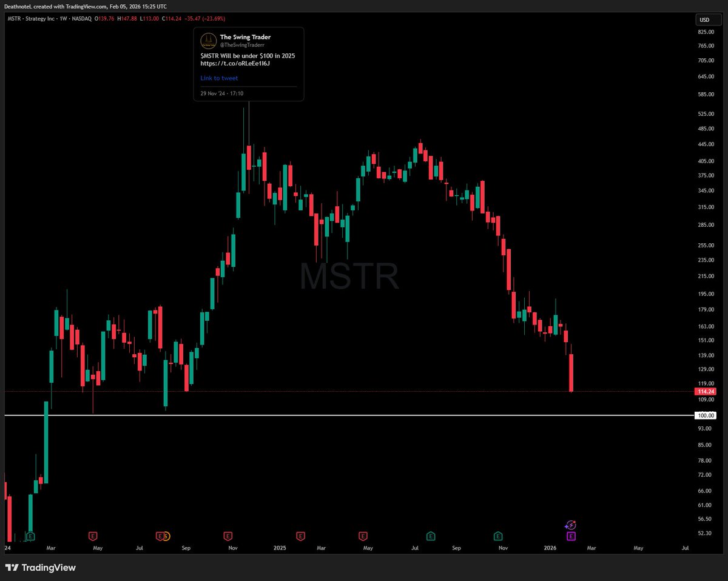Screen dimensions: 728x581
Task: Click the green earnings marker near Jul 2025
Action: pos(430,536)
